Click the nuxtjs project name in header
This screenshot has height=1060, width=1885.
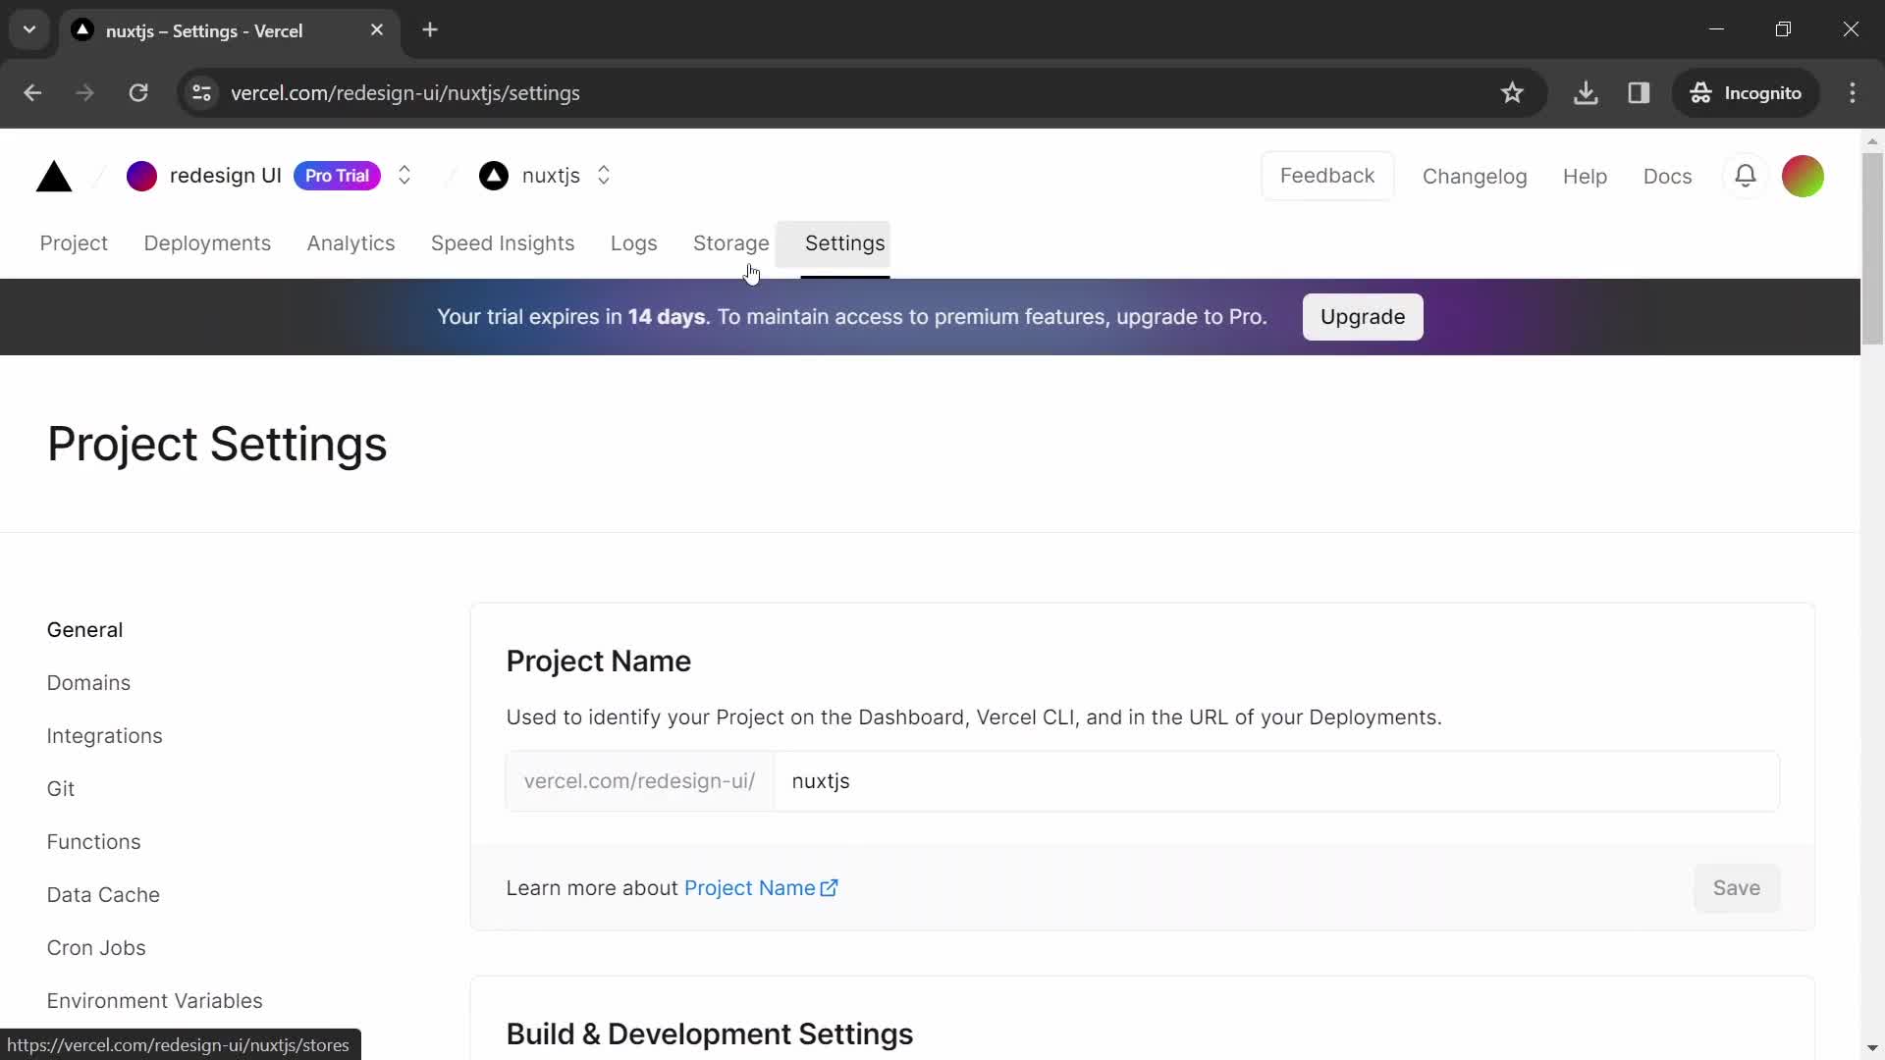pyautogui.click(x=551, y=176)
